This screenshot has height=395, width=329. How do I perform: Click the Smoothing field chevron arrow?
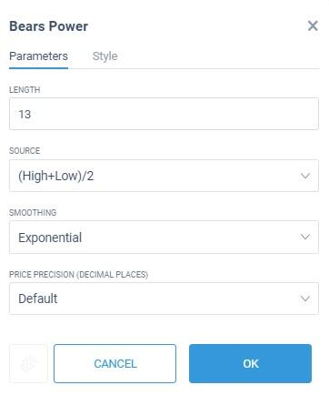(305, 237)
